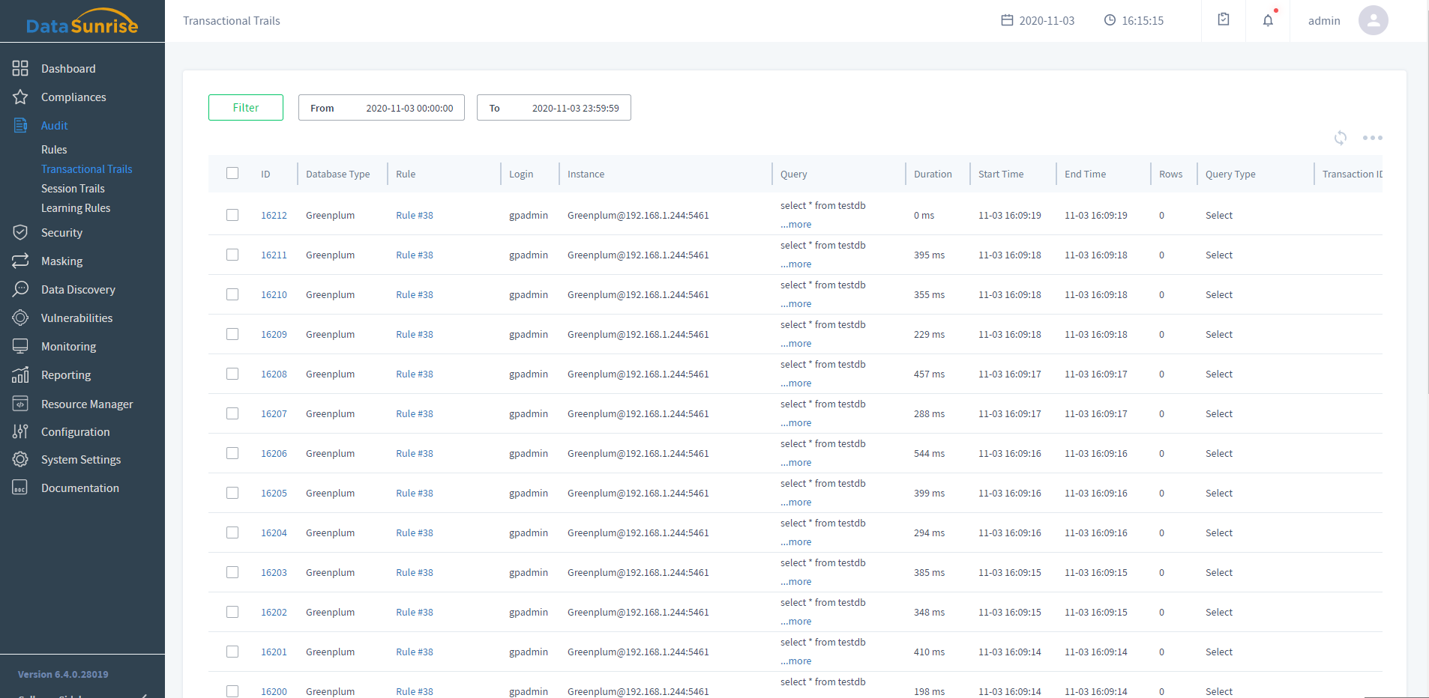
Task: Open the clipboard tasks icon in header
Action: 1224,19
